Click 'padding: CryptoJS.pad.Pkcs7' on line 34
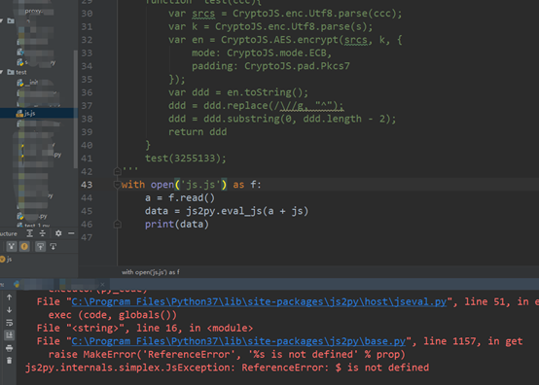Image resolution: width=539 pixels, height=385 pixels. tap(270, 66)
